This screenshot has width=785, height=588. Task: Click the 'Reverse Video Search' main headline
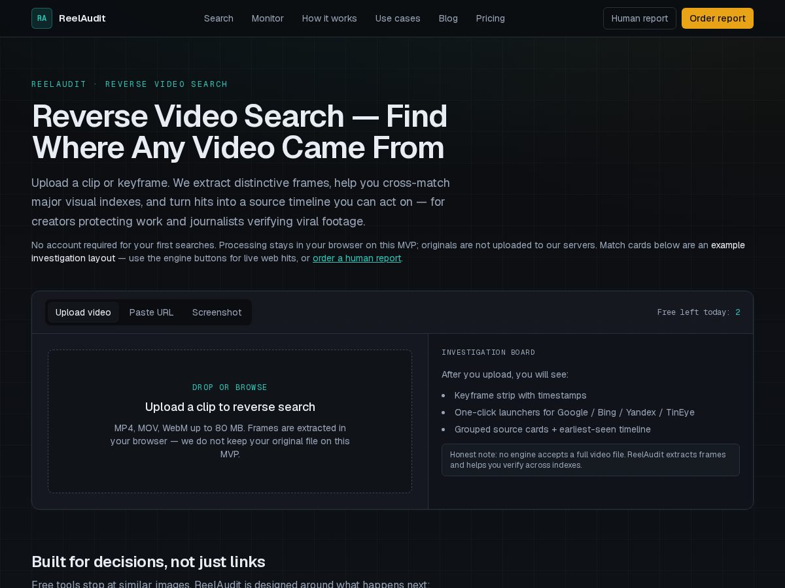tap(239, 132)
